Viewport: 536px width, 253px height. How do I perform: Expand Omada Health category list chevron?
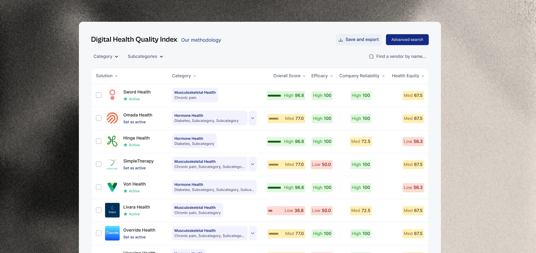pyautogui.click(x=253, y=118)
